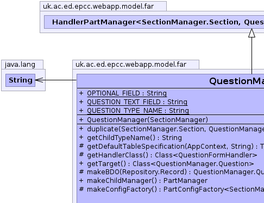Click the inheritance arrow triangle head
The image size is (264, 203).
pyautogui.click(x=252, y=33)
